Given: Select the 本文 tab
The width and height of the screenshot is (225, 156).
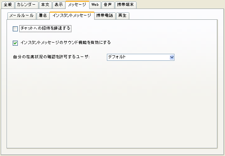Looking at the screenshot, I should 45,5.
